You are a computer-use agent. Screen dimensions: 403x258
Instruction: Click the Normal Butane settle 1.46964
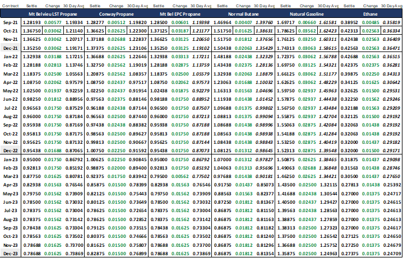click(x=223, y=22)
